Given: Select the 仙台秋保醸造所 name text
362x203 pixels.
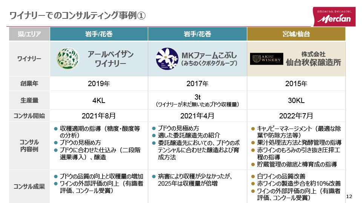Looking at the screenshot, I should pyautogui.click(x=313, y=62).
